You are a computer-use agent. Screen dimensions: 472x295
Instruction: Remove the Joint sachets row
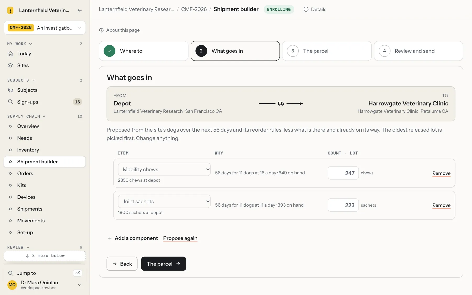441,205
